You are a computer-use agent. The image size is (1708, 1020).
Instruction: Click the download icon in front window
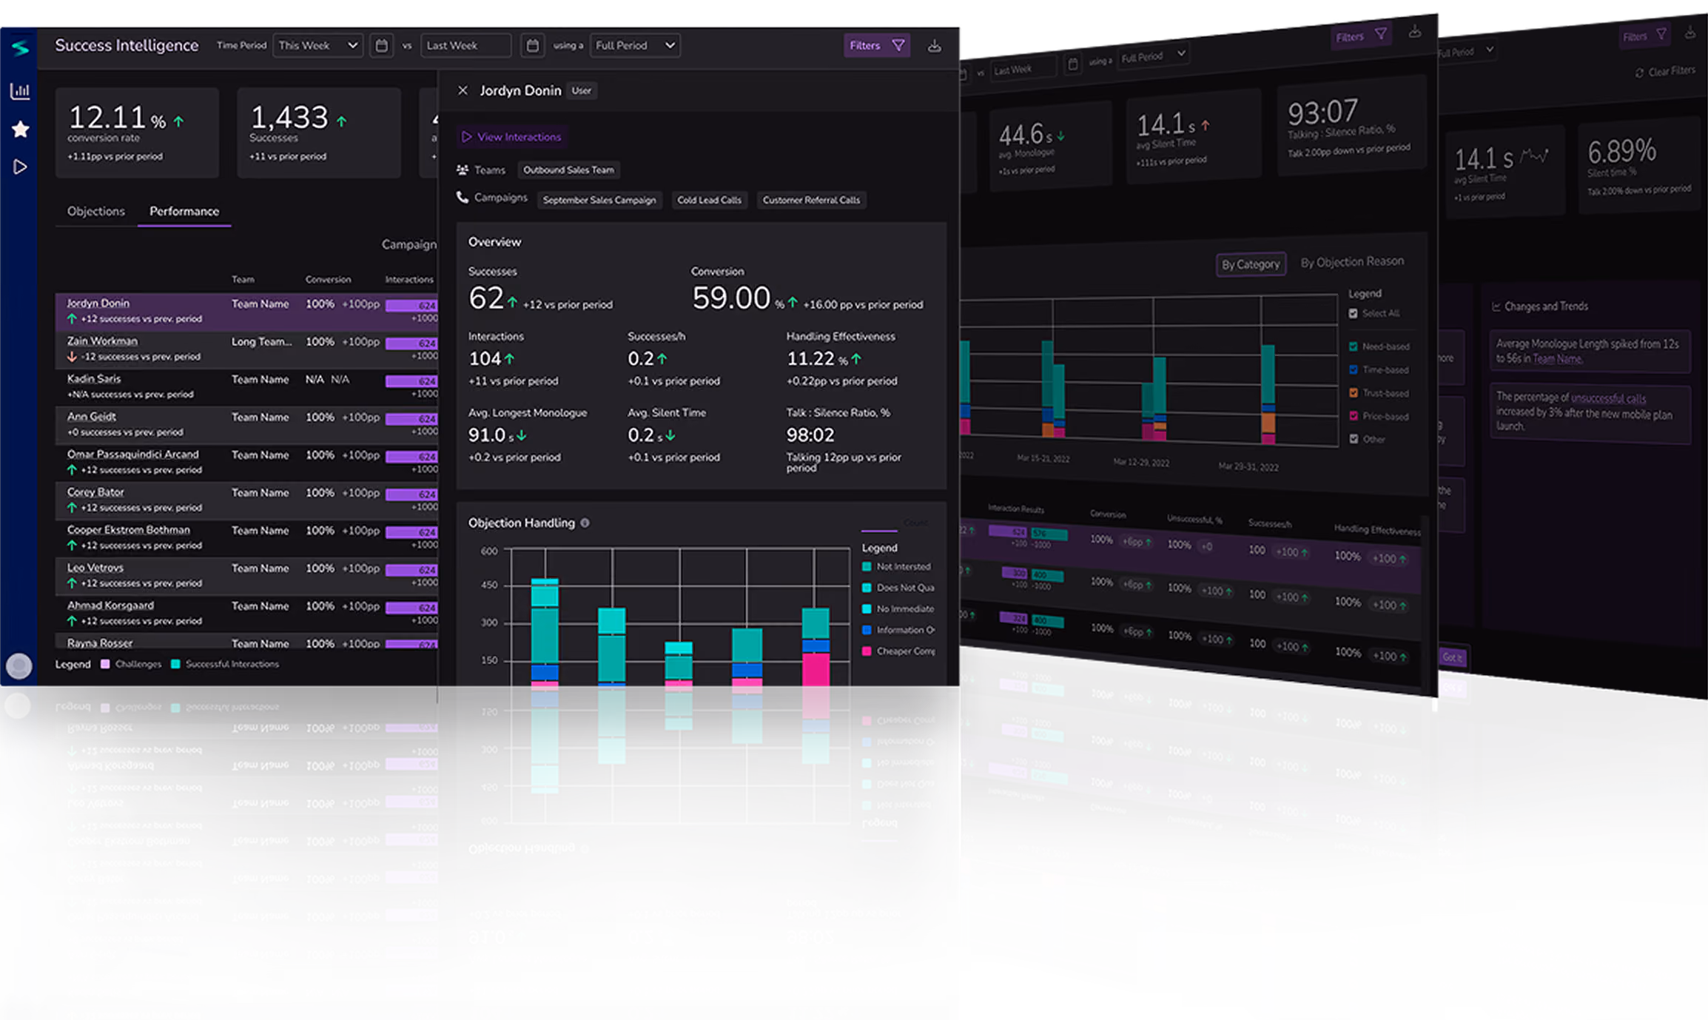coord(935,46)
